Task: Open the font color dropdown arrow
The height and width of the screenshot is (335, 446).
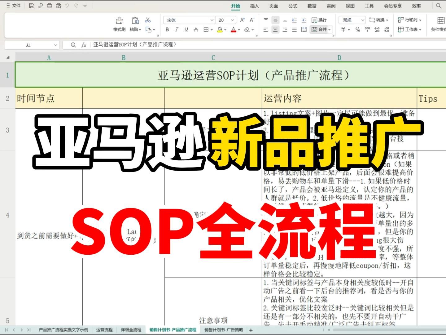Action: 239,30
